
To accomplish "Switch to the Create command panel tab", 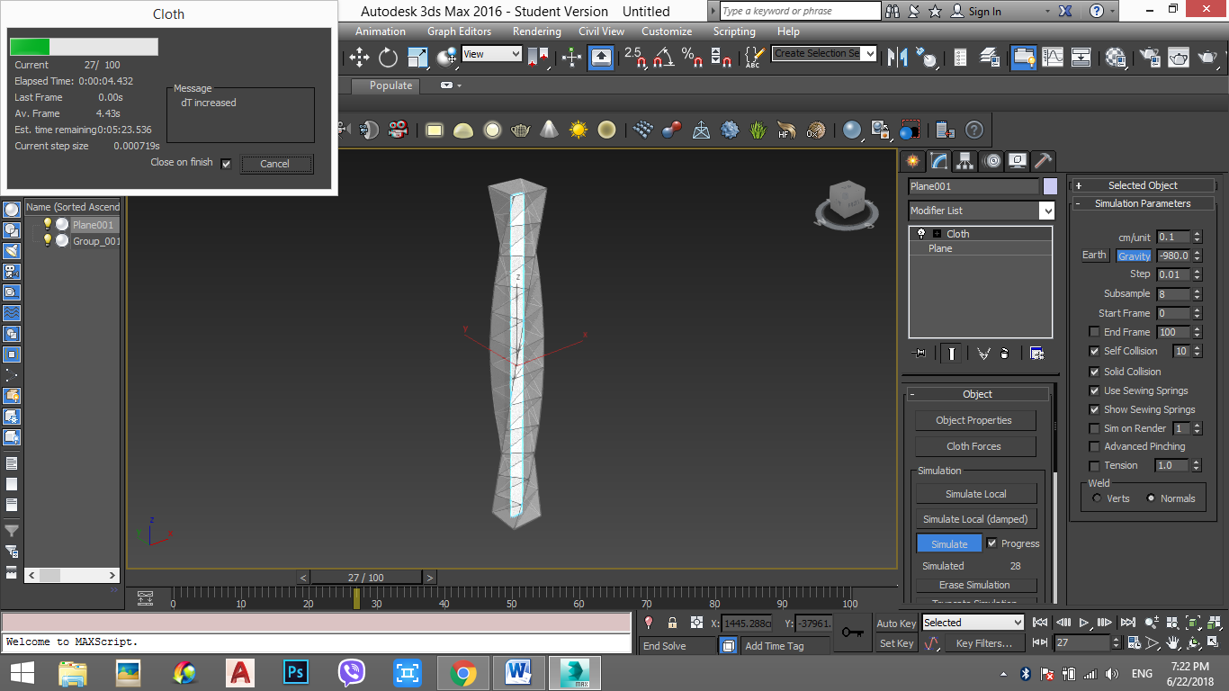I will coord(913,161).
